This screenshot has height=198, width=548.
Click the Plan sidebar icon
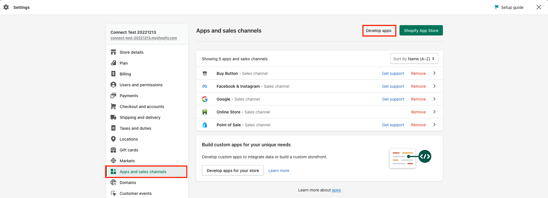click(113, 63)
